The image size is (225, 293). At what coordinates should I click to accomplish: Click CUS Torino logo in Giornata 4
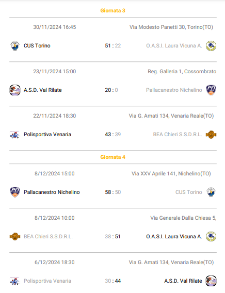tap(211, 192)
